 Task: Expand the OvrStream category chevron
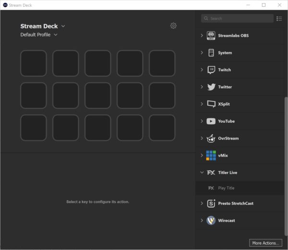202,138
